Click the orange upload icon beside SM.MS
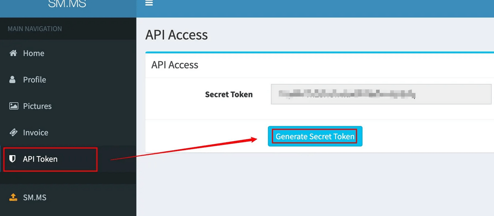Viewport: 494px width, 216px height. [x=13, y=197]
